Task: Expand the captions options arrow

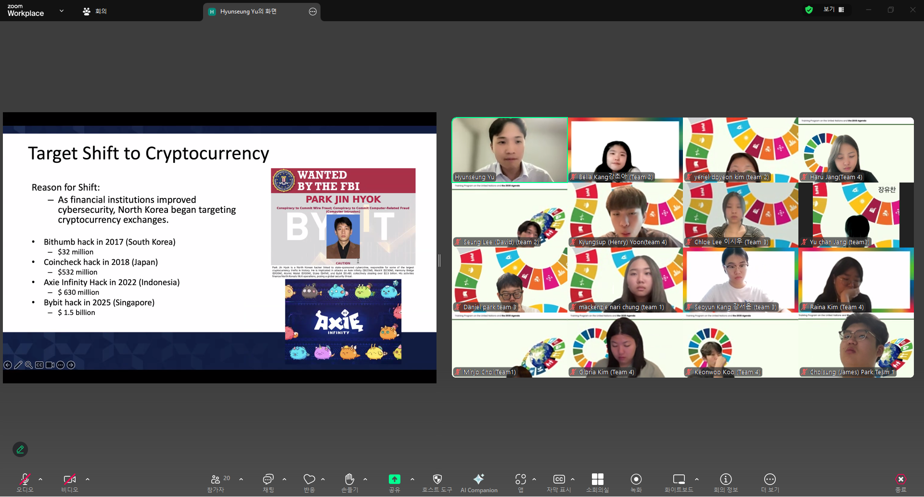Action: [573, 479]
